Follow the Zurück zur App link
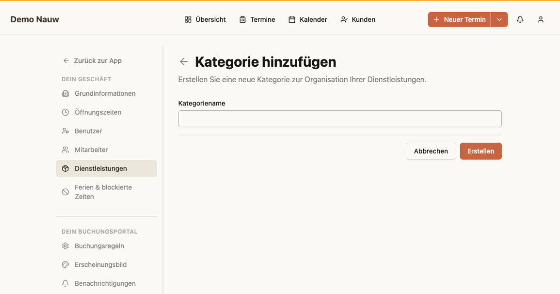Screen dimensions: 560x294 pos(93,60)
